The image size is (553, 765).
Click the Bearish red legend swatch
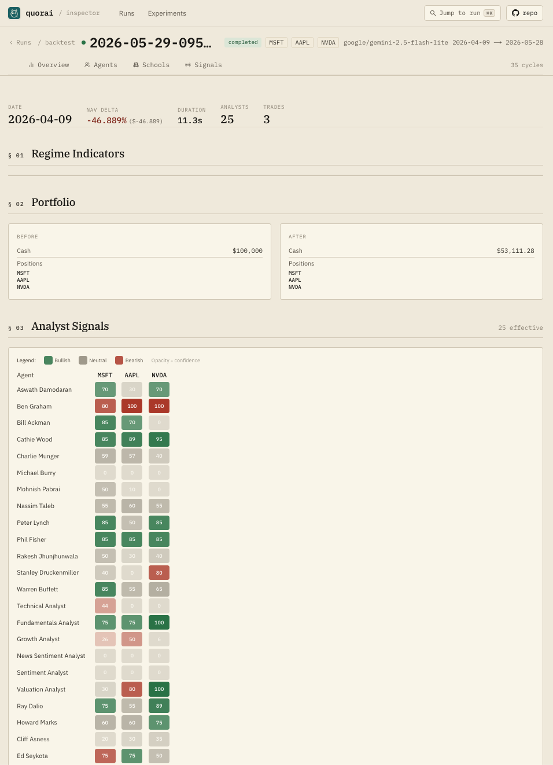(119, 360)
